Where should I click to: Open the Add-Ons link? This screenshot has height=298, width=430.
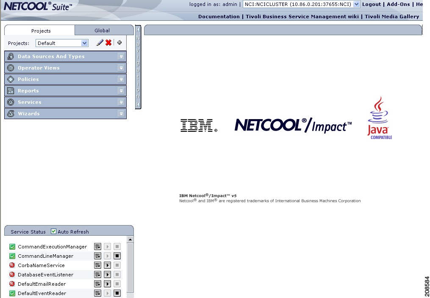398,4
